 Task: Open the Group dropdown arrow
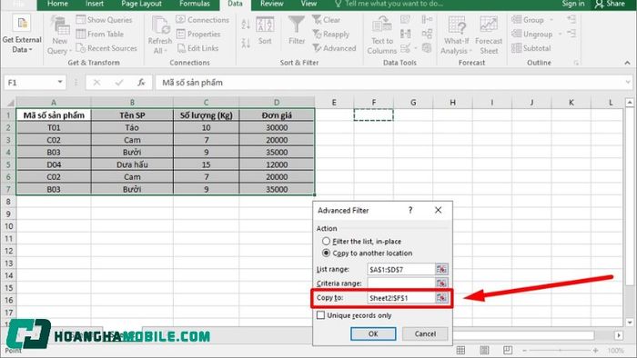[x=551, y=19]
